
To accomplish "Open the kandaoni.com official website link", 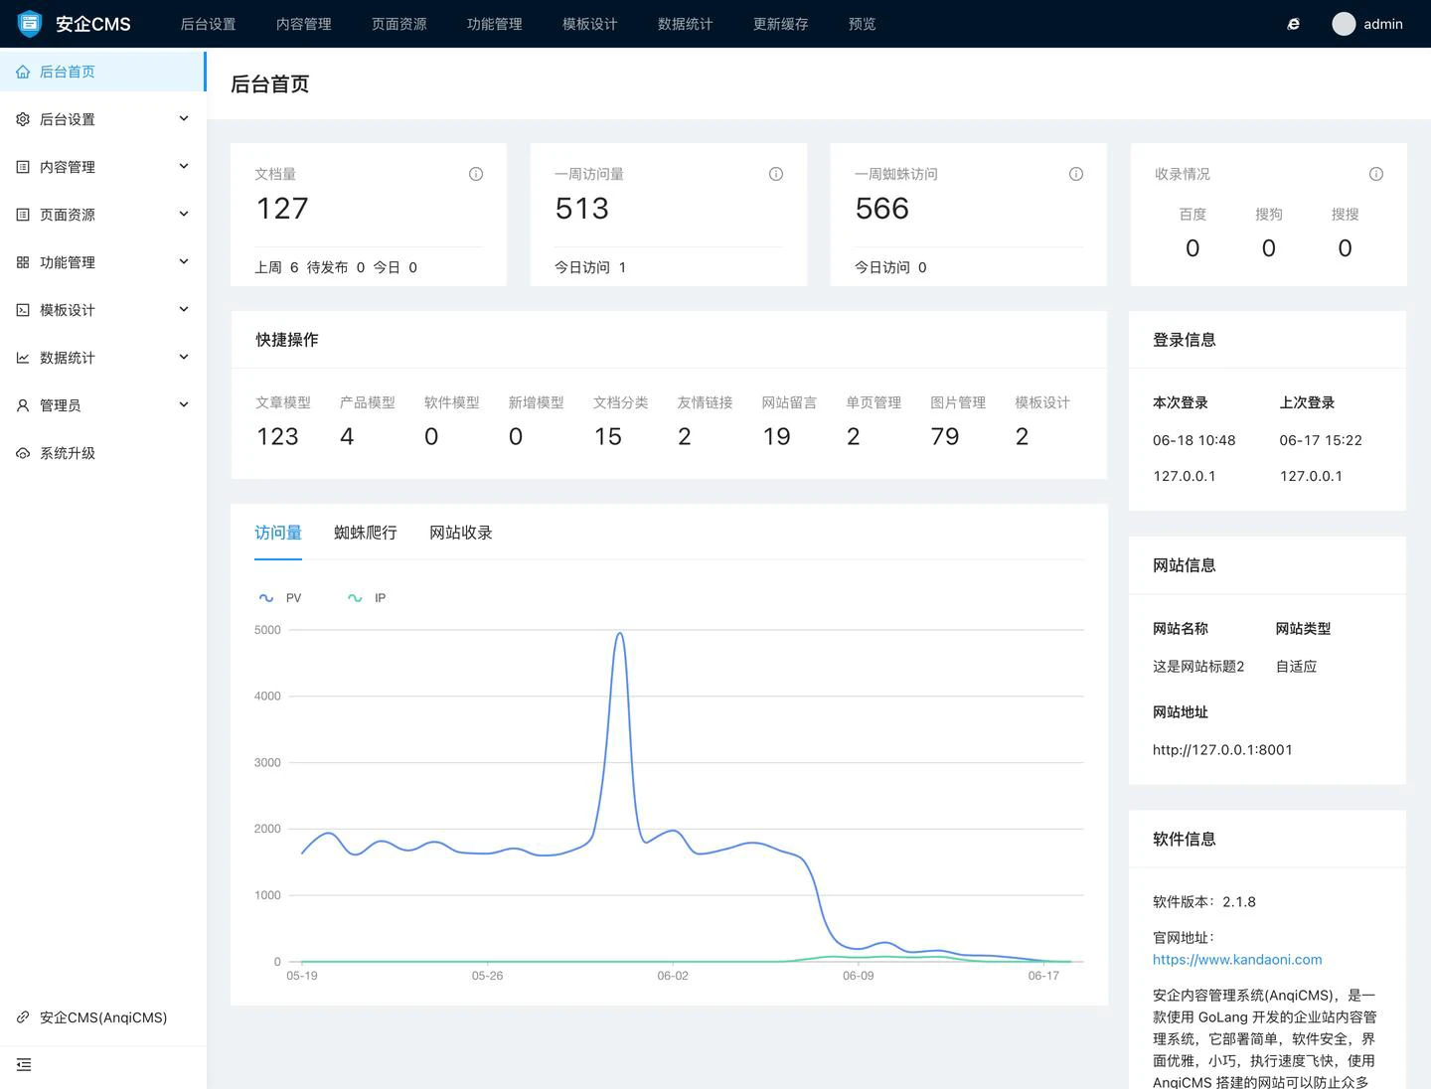I will (x=1237, y=960).
